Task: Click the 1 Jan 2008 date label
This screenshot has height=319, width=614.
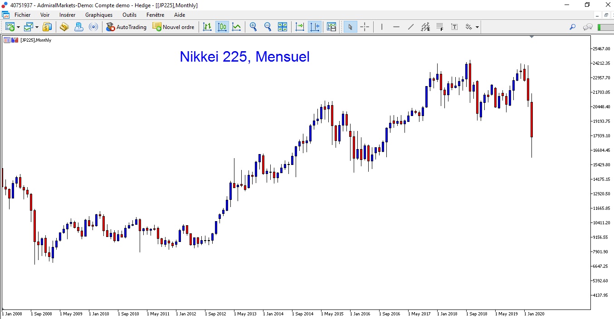Action: [x=12, y=314]
